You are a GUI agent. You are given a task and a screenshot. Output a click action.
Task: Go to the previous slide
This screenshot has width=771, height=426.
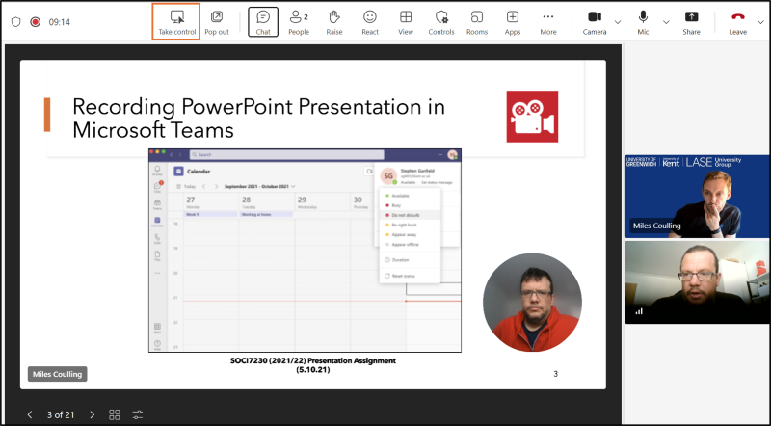30,414
